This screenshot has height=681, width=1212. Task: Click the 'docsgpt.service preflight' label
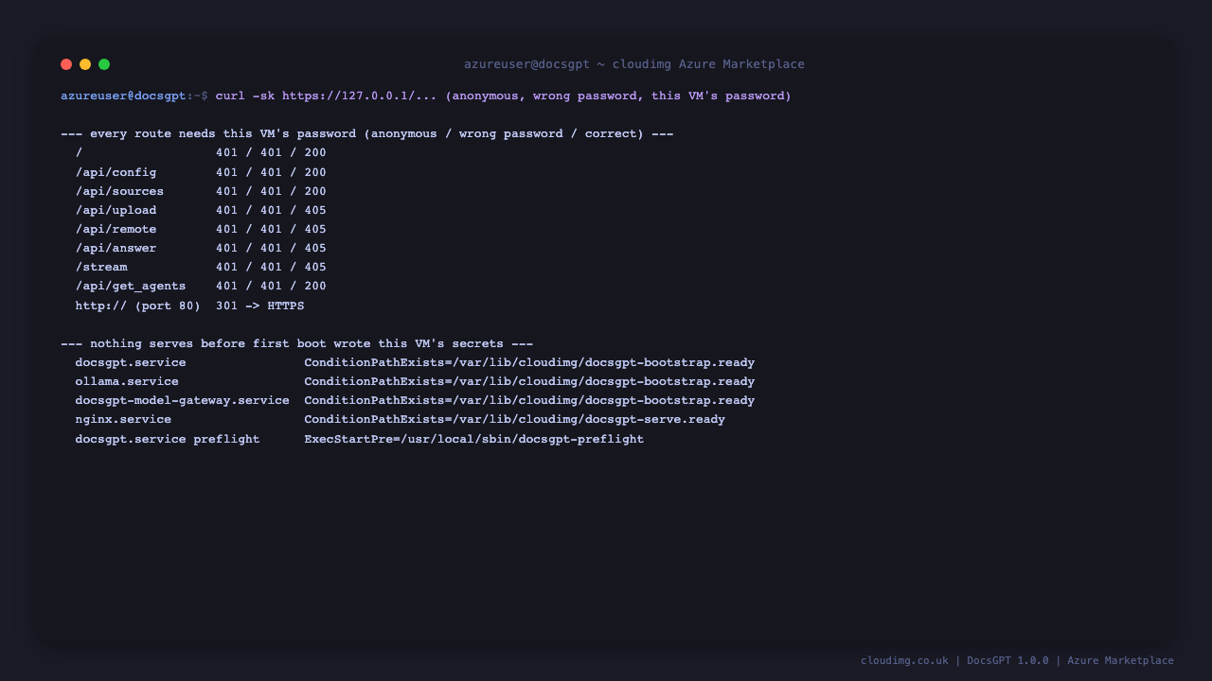tap(168, 439)
